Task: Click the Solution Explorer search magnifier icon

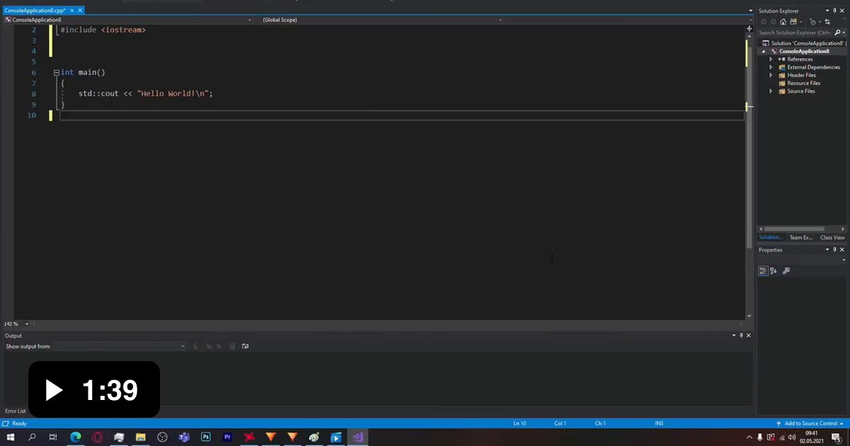Action: pos(837,33)
